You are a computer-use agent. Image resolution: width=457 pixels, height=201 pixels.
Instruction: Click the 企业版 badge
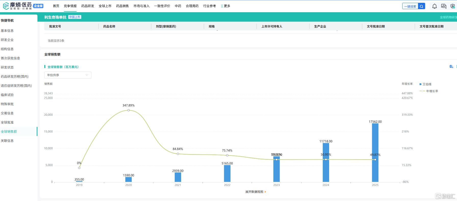38,6
